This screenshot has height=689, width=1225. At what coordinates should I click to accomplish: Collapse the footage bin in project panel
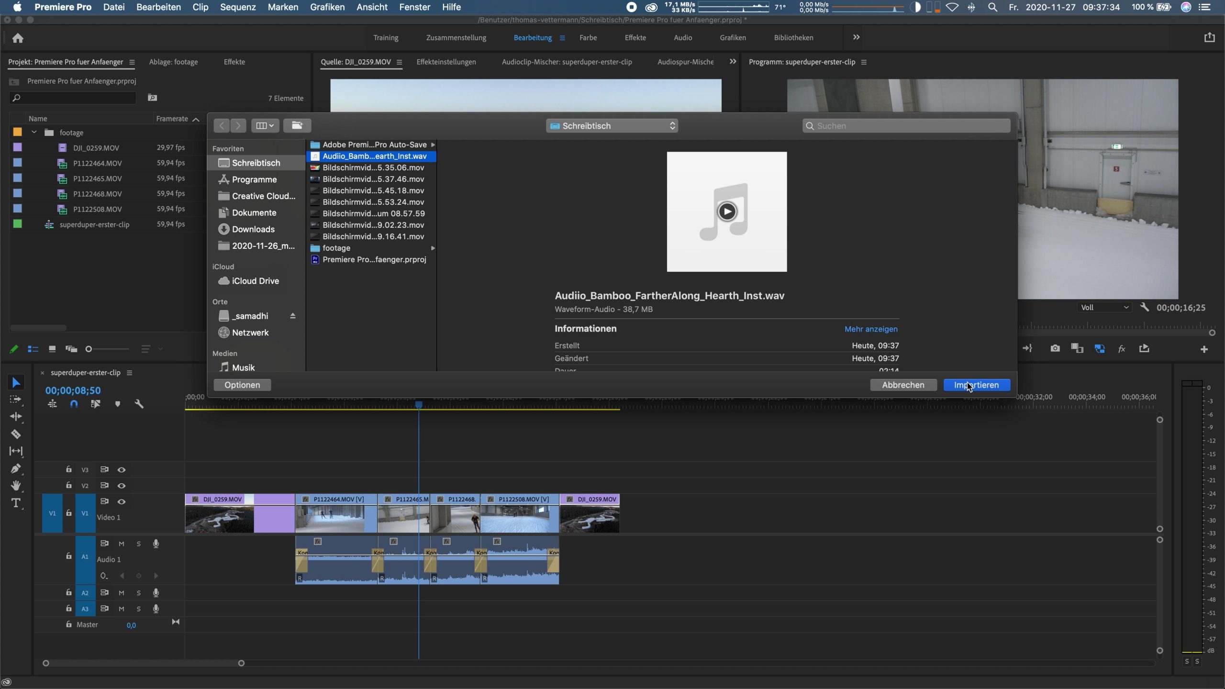34,132
